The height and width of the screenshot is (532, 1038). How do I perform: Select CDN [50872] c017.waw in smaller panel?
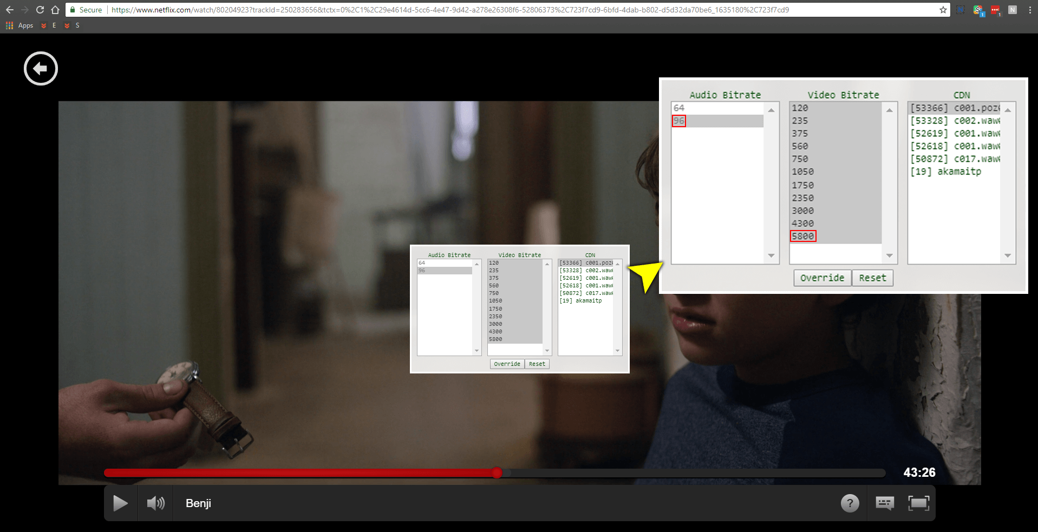pos(586,293)
